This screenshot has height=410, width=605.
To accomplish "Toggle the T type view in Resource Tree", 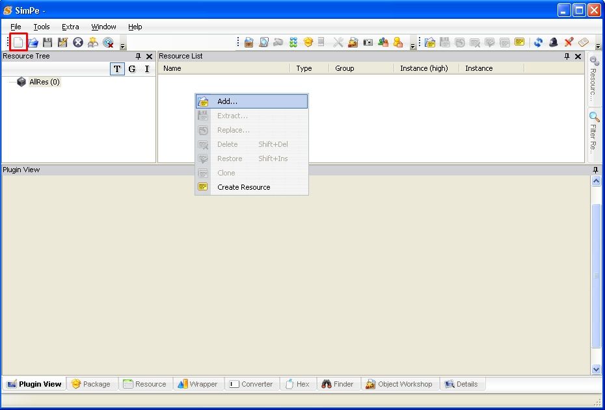I will (117, 69).
